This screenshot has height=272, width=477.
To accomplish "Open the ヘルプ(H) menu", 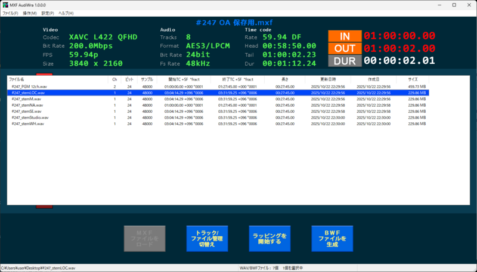I will pyautogui.click(x=66, y=13).
